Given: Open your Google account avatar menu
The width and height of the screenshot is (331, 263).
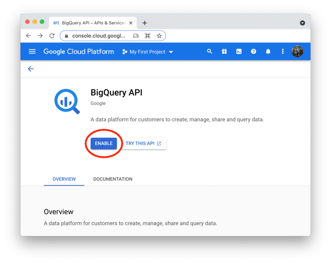Looking at the screenshot, I should (x=297, y=51).
